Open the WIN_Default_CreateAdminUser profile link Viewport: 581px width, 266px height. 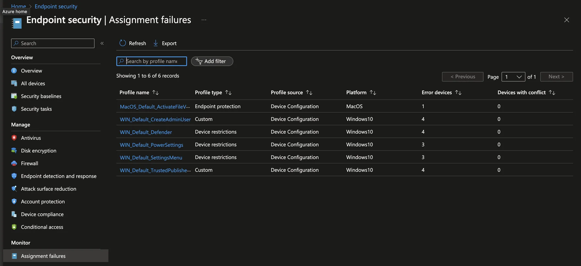155,119
